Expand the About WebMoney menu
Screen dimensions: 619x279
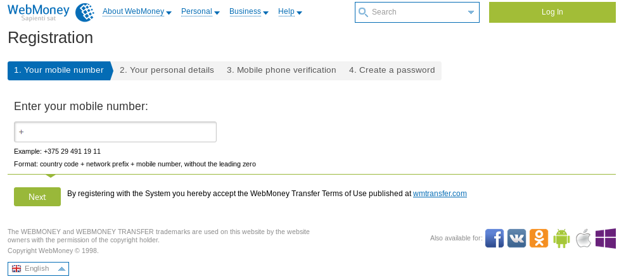pyautogui.click(x=137, y=12)
